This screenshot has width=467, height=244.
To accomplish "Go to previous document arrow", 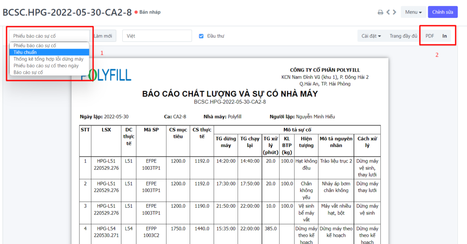I will coord(388,12).
